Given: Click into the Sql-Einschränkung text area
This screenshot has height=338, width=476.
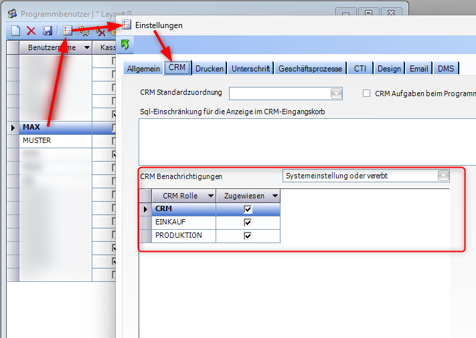Looking at the screenshot, I should pos(301,140).
